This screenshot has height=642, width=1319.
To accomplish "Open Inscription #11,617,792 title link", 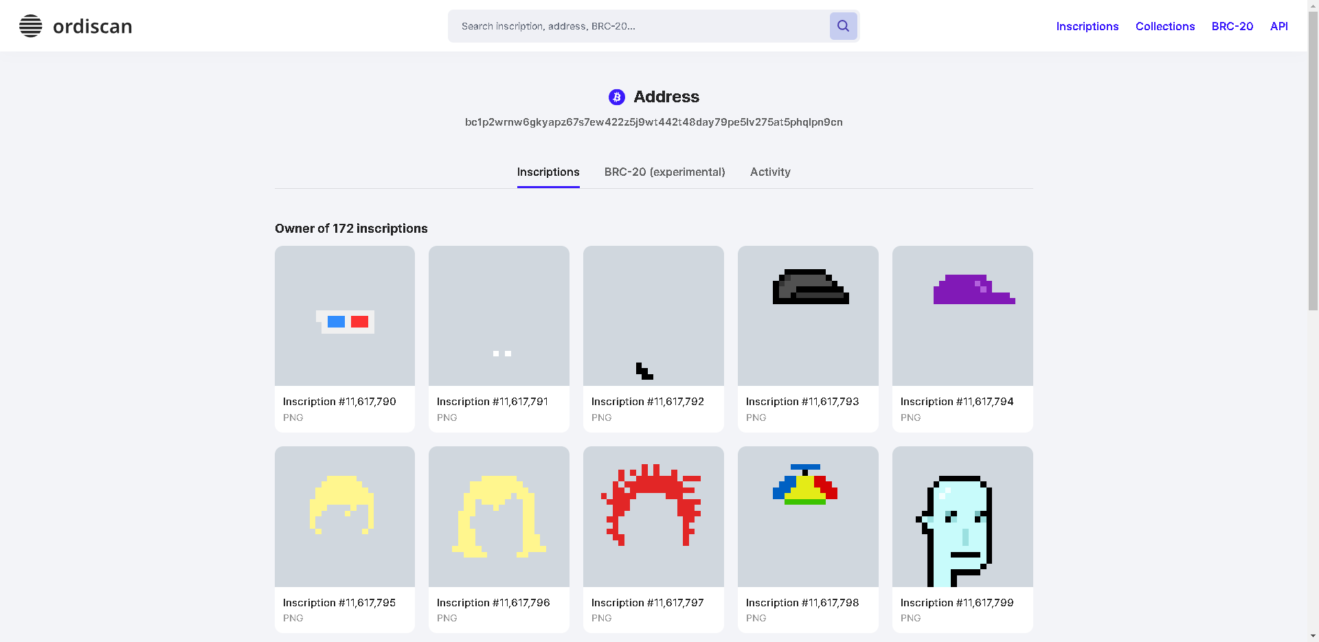I will 647,401.
